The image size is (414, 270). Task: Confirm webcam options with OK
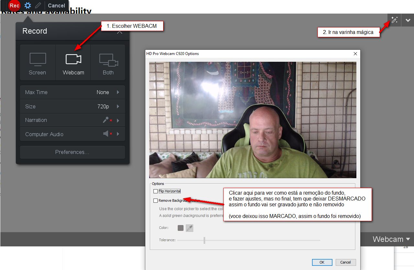coord(322,262)
